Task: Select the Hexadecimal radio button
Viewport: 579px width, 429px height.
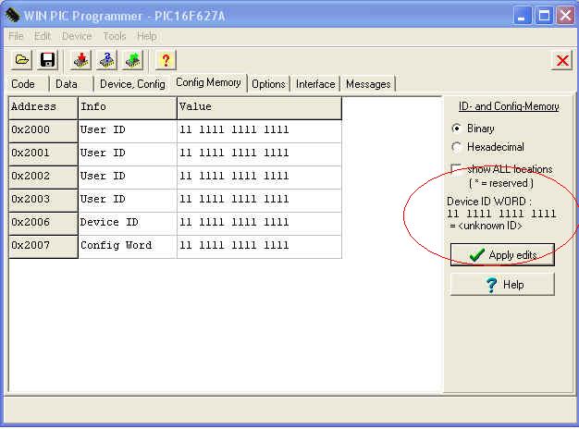Action: point(457,147)
